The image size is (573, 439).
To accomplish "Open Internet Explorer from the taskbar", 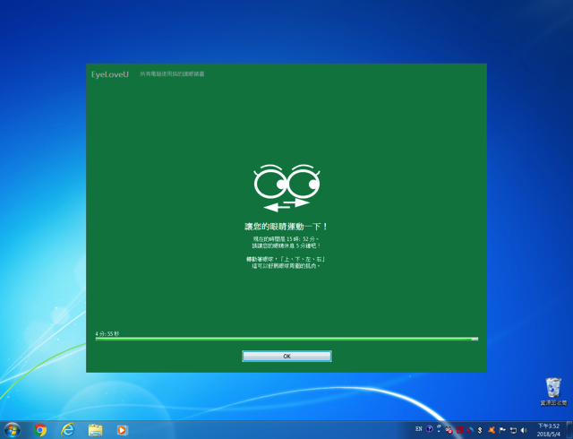I will [68, 430].
